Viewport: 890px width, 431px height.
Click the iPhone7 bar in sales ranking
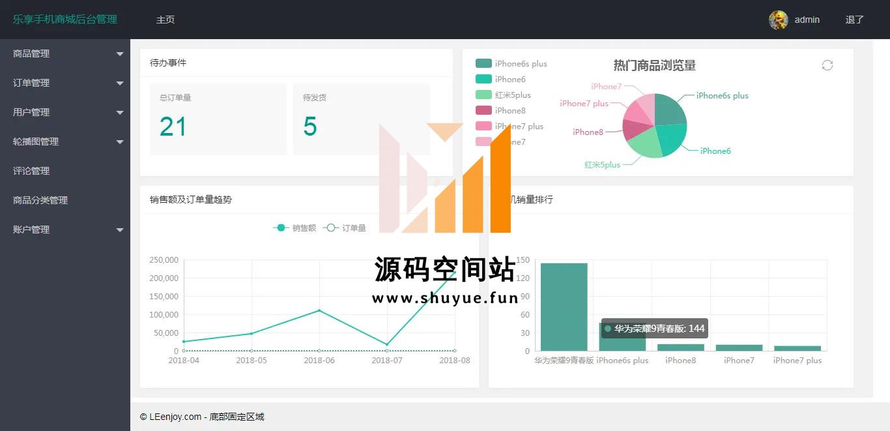pyautogui.click(x=739, y=348)
